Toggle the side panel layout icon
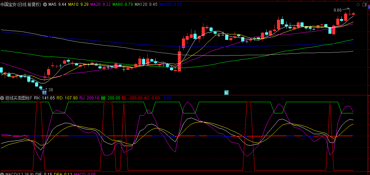 coord(364,4)
